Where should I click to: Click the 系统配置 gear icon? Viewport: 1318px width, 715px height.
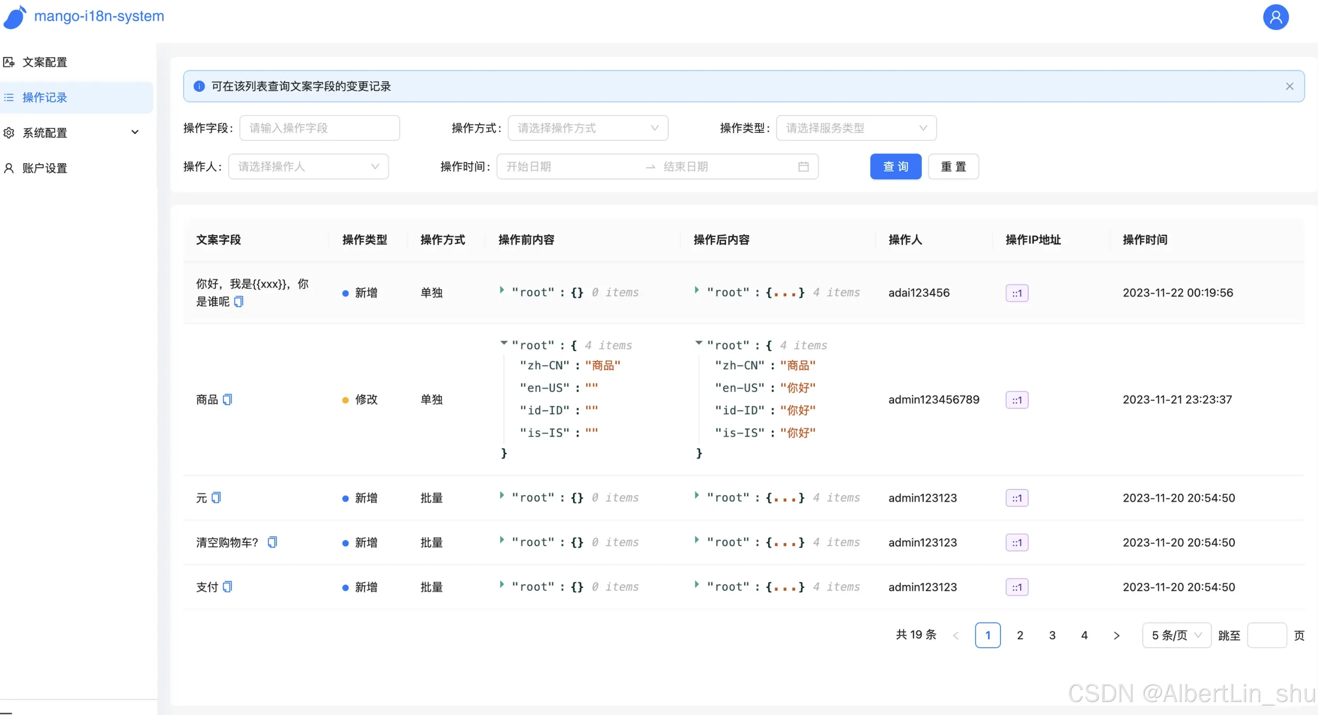point(9,133)
